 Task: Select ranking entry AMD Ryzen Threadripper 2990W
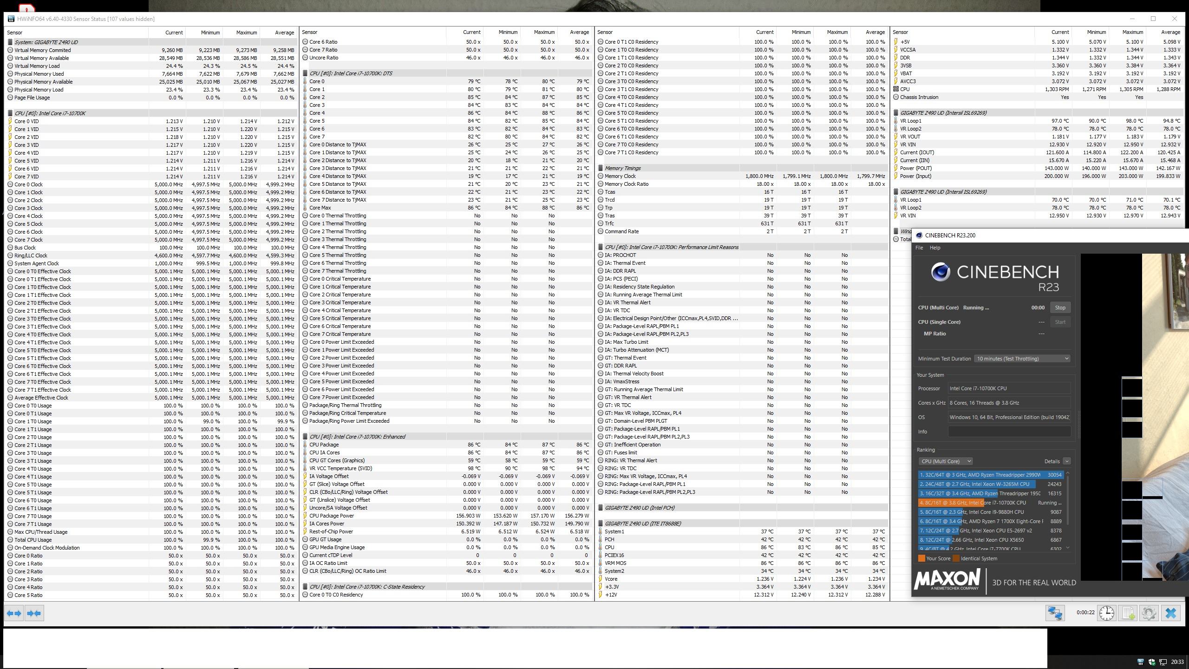pyautogui.click(x=990, y=475)
